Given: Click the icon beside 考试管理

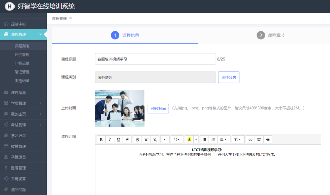Looking at the screenshot, I should click(x=6, y=124).
